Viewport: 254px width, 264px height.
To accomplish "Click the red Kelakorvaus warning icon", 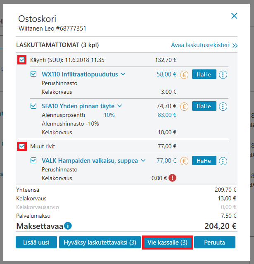I will tap(172, 178).
